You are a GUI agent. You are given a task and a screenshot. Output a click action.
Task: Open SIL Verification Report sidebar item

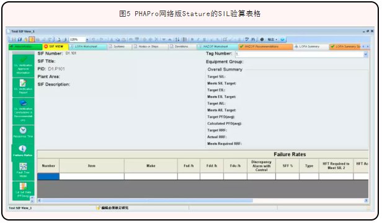tap(23, 87)
